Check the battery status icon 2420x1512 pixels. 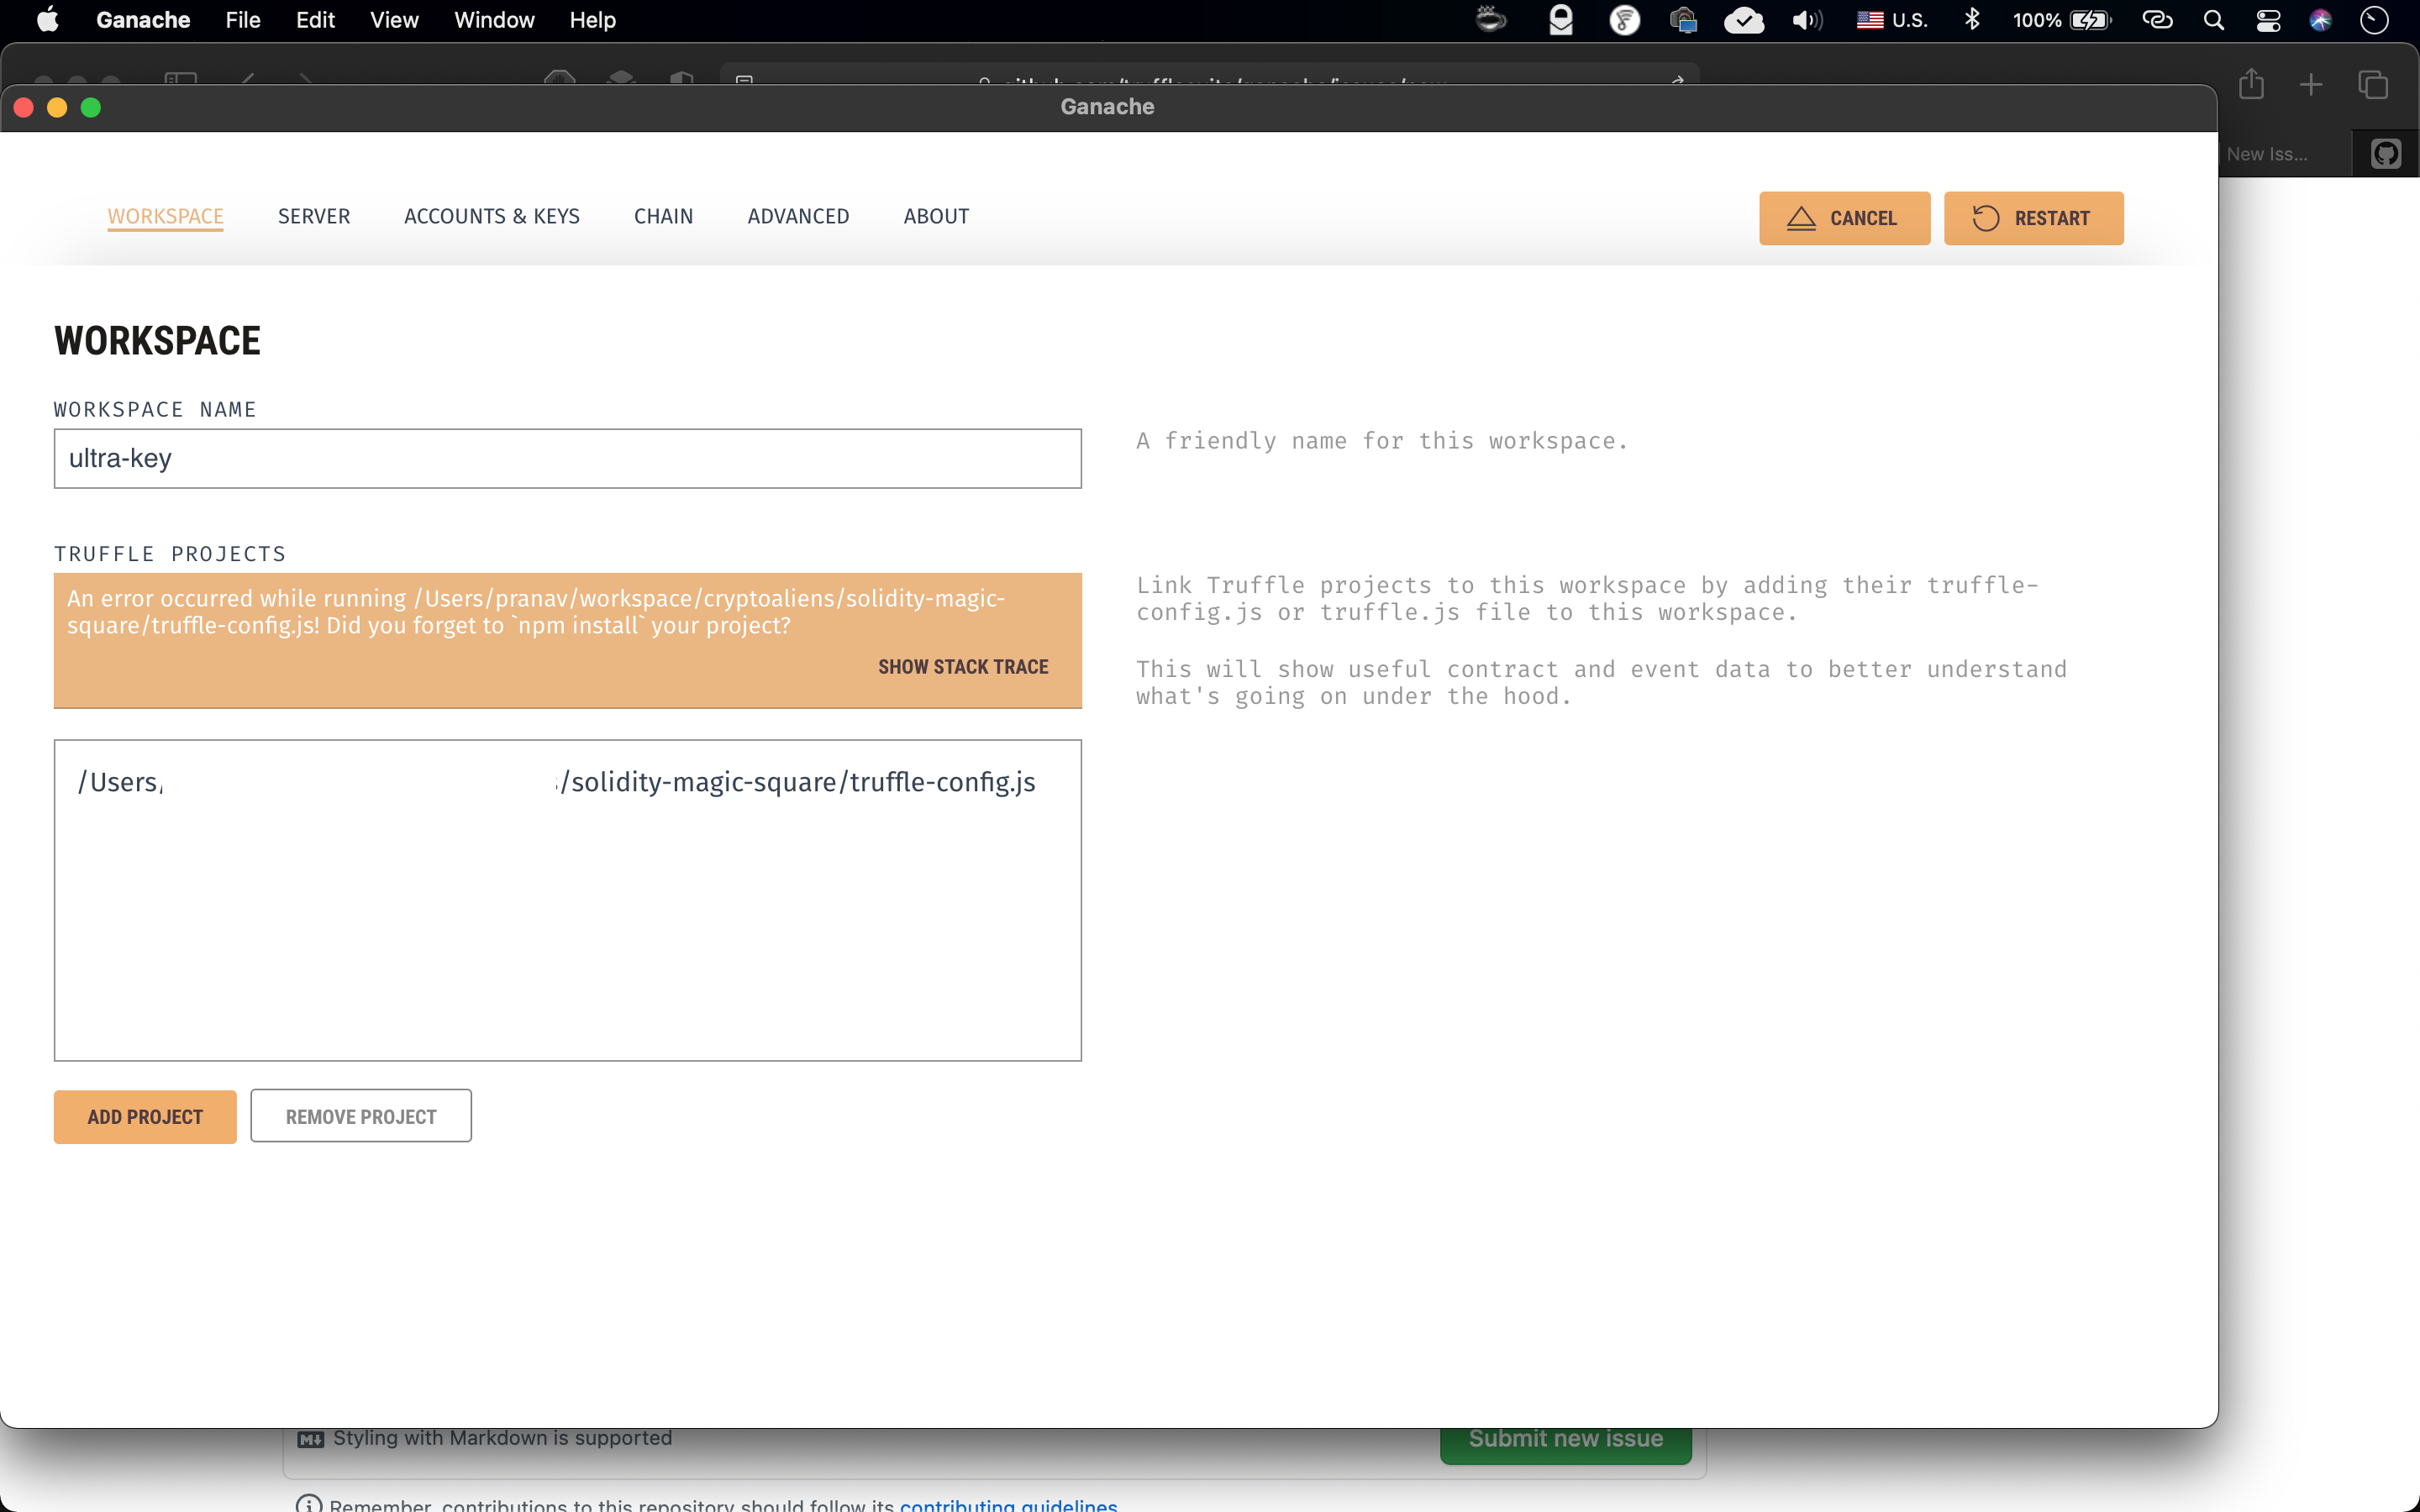coord(2089,19)
